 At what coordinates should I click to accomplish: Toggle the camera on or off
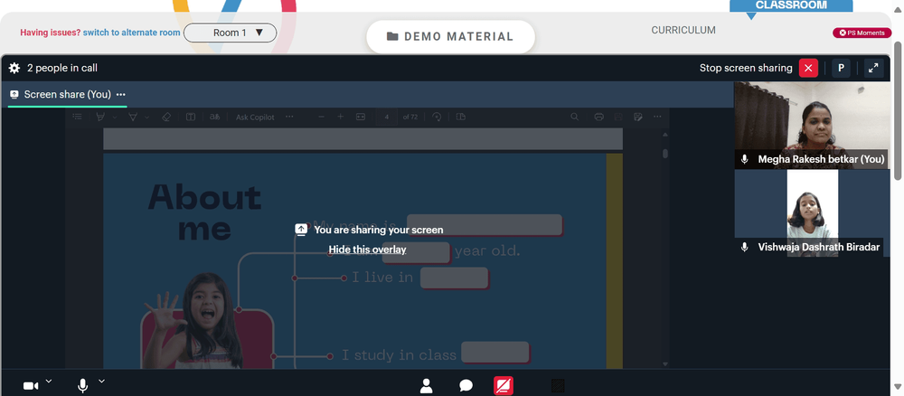click(31, 386)
